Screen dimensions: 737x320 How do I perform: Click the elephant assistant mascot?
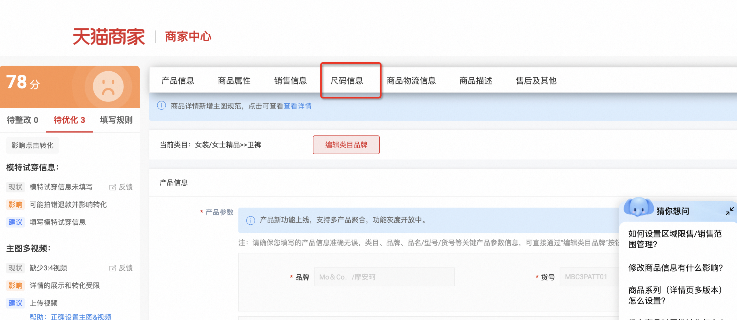pyautogui.click(x=639, y=207)
